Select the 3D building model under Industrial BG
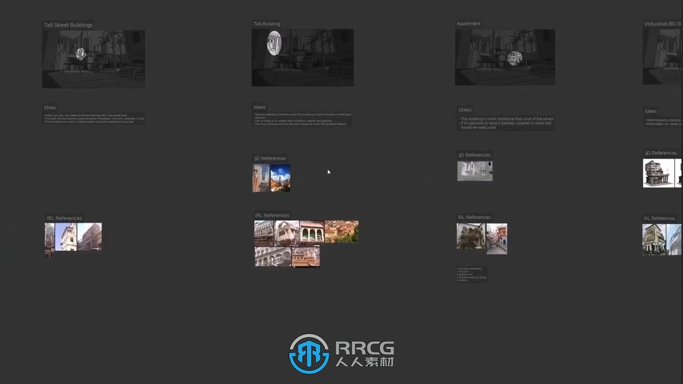Screen dimensions: 683x384 [659, 173]
